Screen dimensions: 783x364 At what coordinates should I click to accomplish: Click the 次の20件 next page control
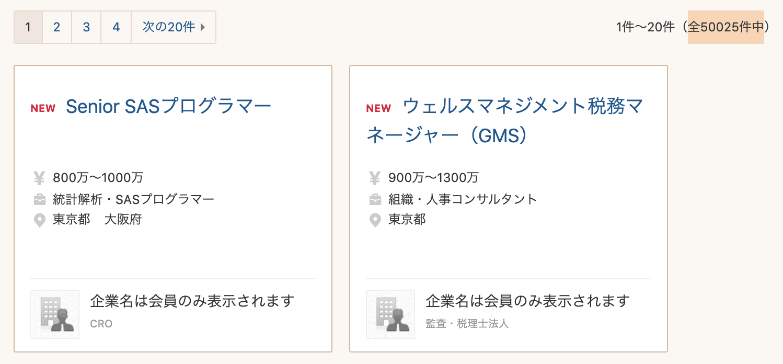(x=168, y=27)
